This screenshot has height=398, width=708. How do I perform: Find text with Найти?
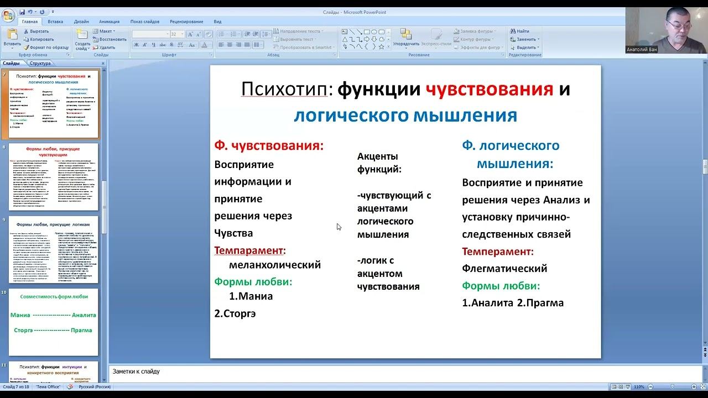click(x=520, y=32)
